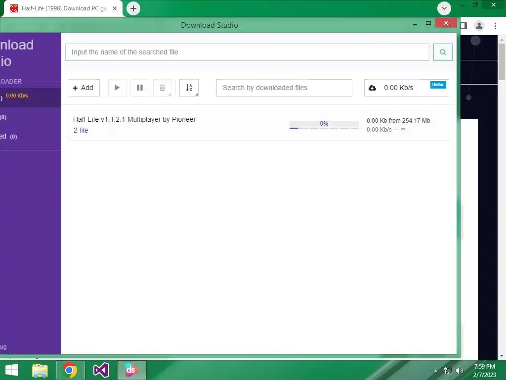
Task: Select the sidebar item ending 'ed (0)'
Action: 30,137
